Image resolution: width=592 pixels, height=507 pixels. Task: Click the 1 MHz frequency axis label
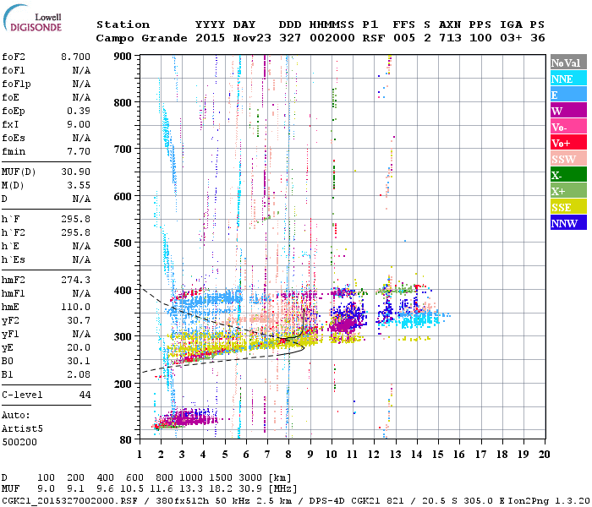tap(140, 455)
